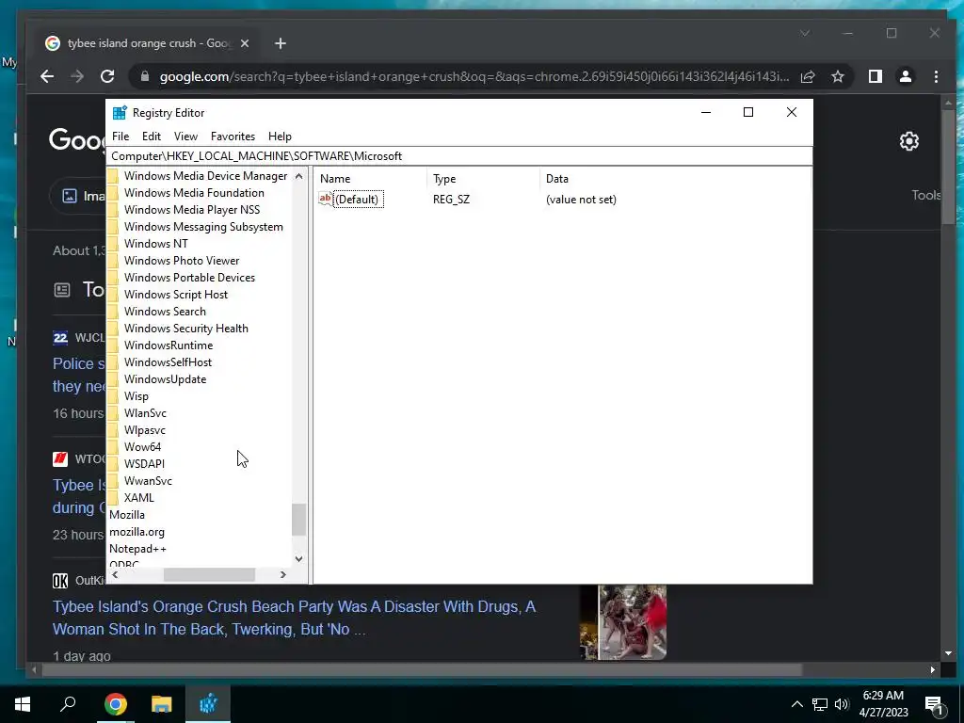This screenshot has height=723, width=964.
Task: Select the XAML registry key
Action: 139,498
